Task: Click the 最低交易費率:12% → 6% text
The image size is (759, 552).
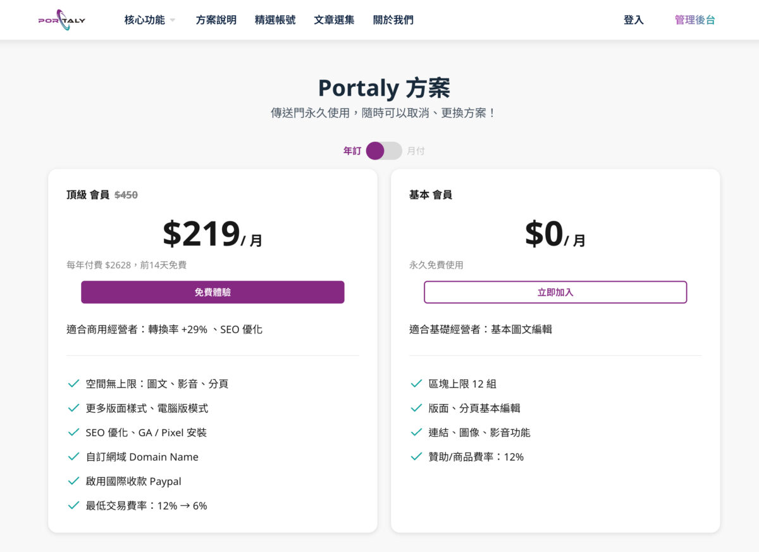Action: tap(147, 506)
